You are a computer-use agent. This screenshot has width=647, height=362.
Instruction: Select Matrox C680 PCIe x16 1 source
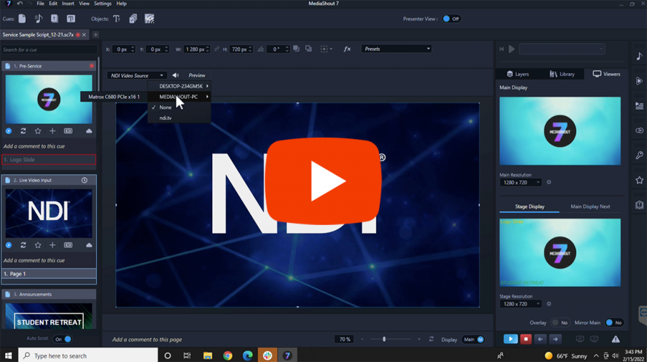point(114,97)
